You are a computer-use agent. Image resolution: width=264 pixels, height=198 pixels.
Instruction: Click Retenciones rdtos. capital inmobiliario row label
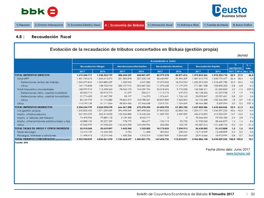(x=44, y=96)
